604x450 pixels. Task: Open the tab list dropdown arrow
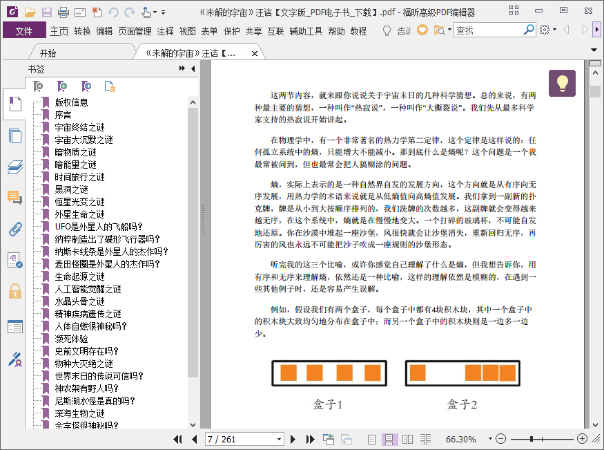click(594, 50)
